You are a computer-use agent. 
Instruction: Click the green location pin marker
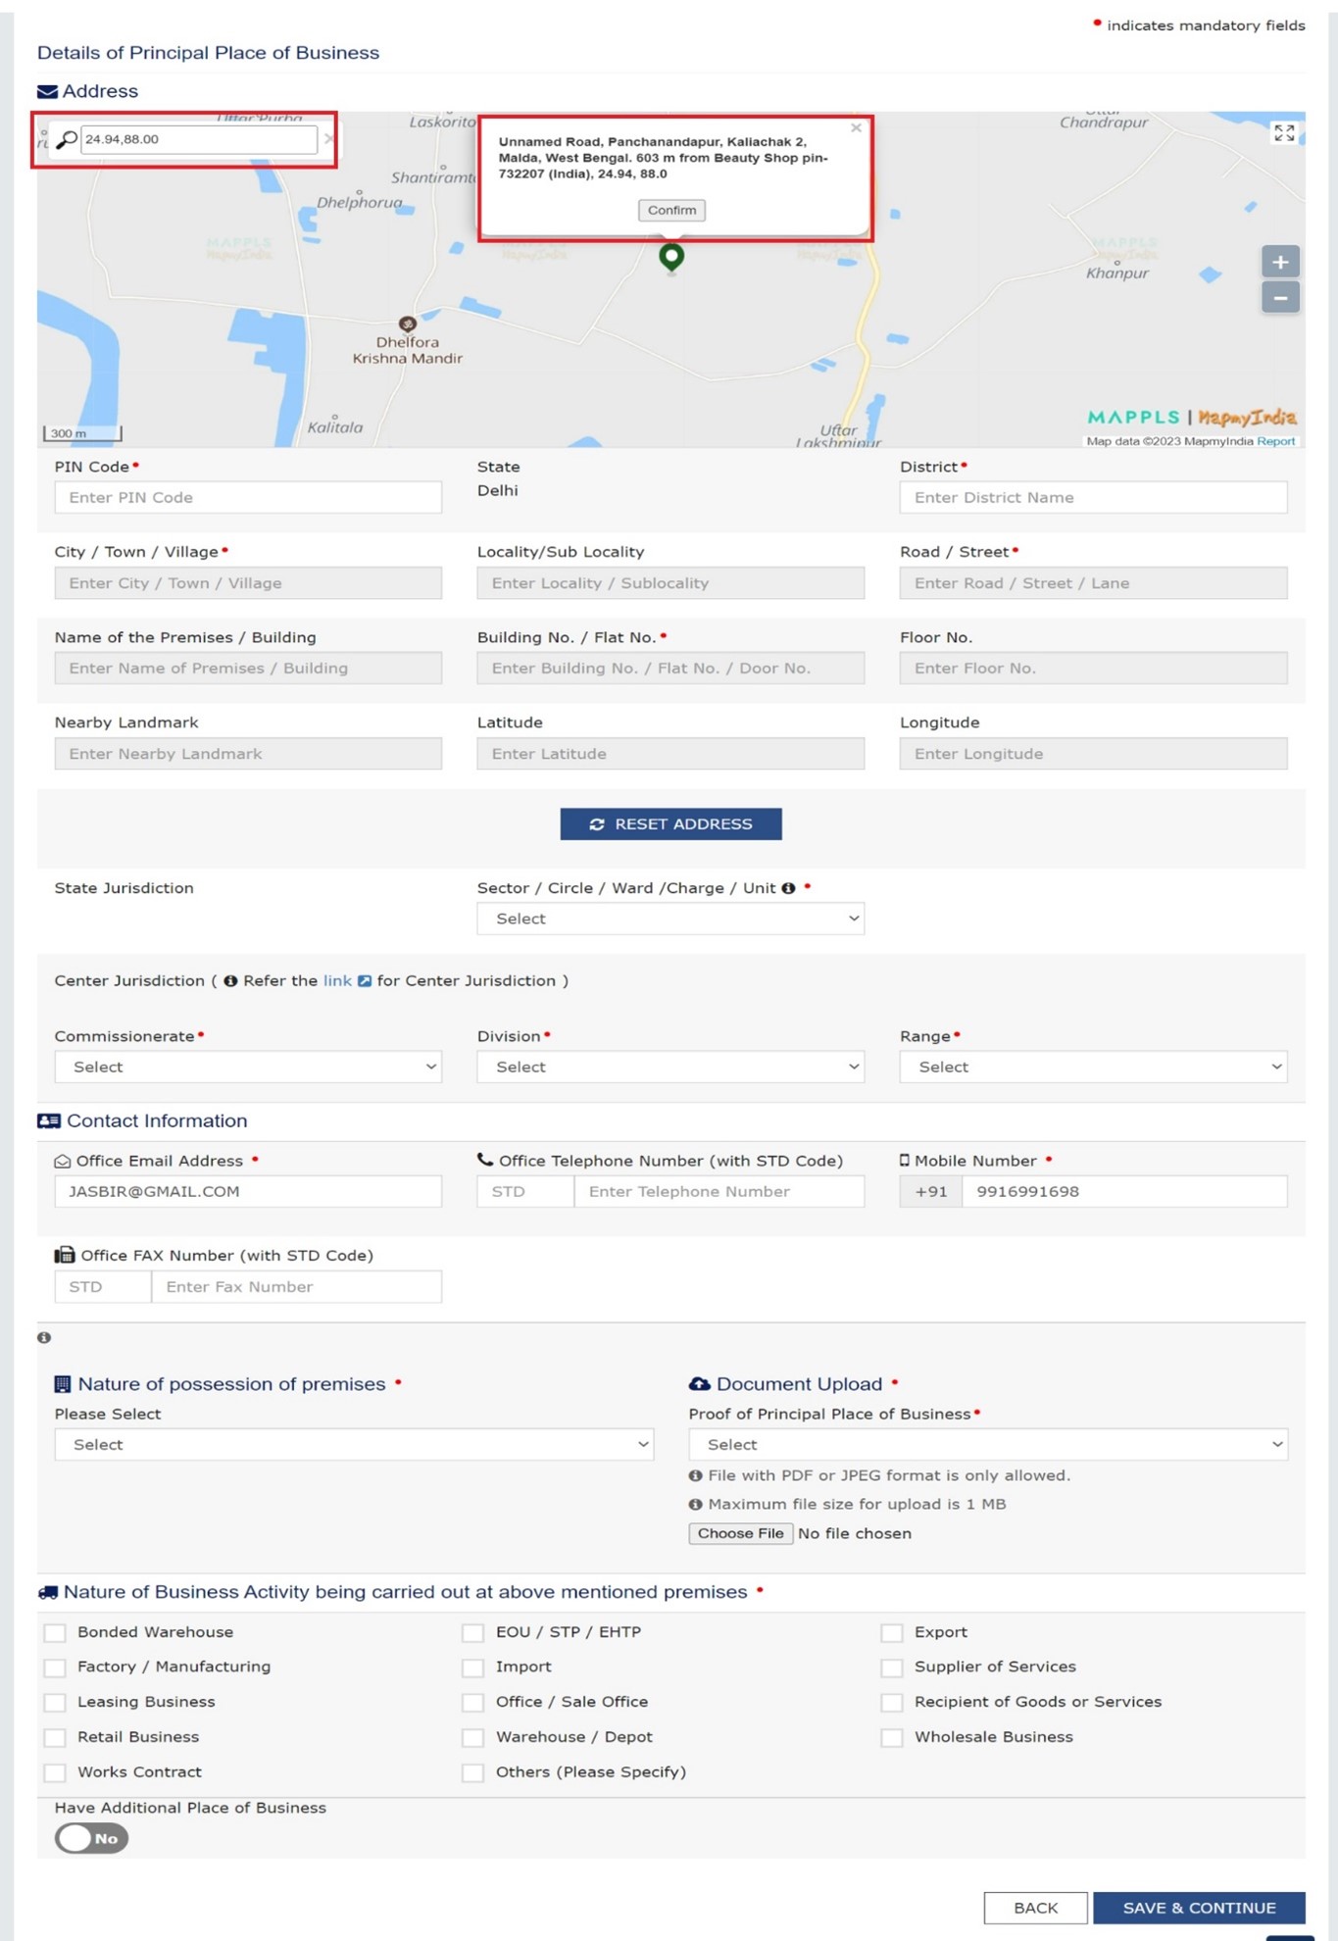671,257
